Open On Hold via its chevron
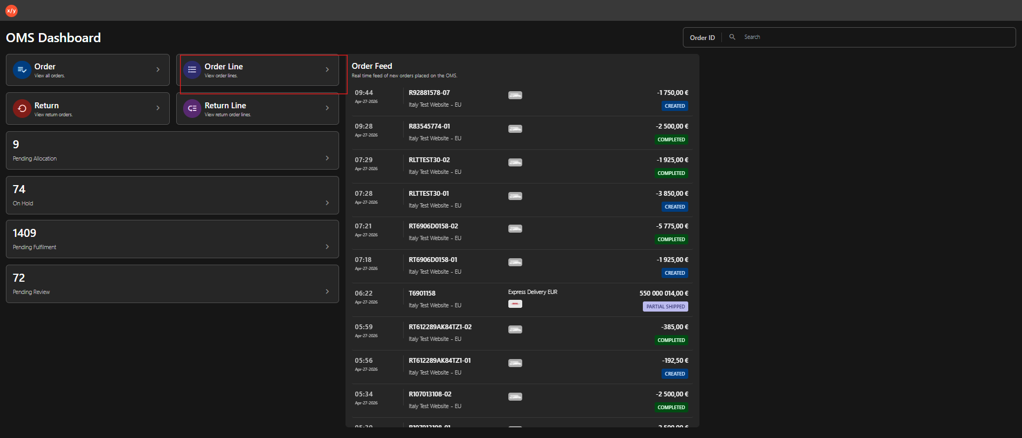 click(327, 203)
